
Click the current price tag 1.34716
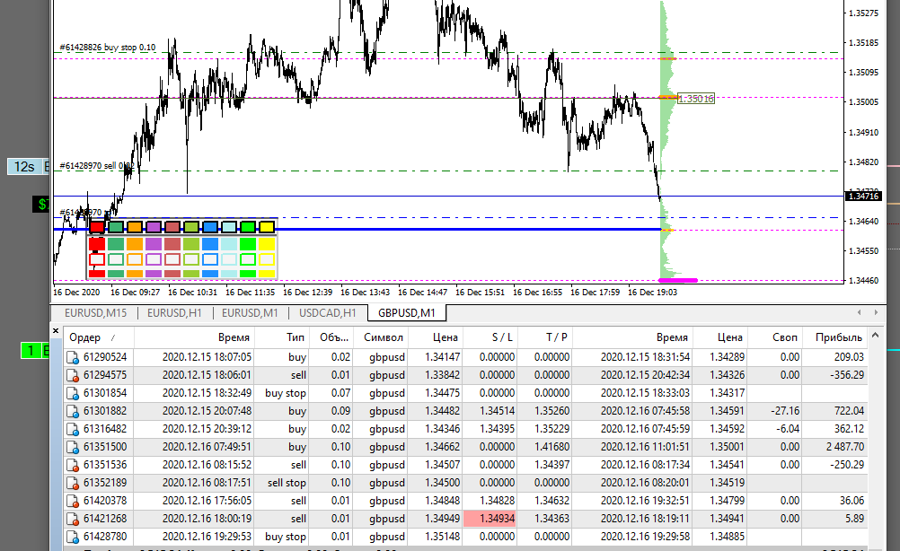pos(863,197)
